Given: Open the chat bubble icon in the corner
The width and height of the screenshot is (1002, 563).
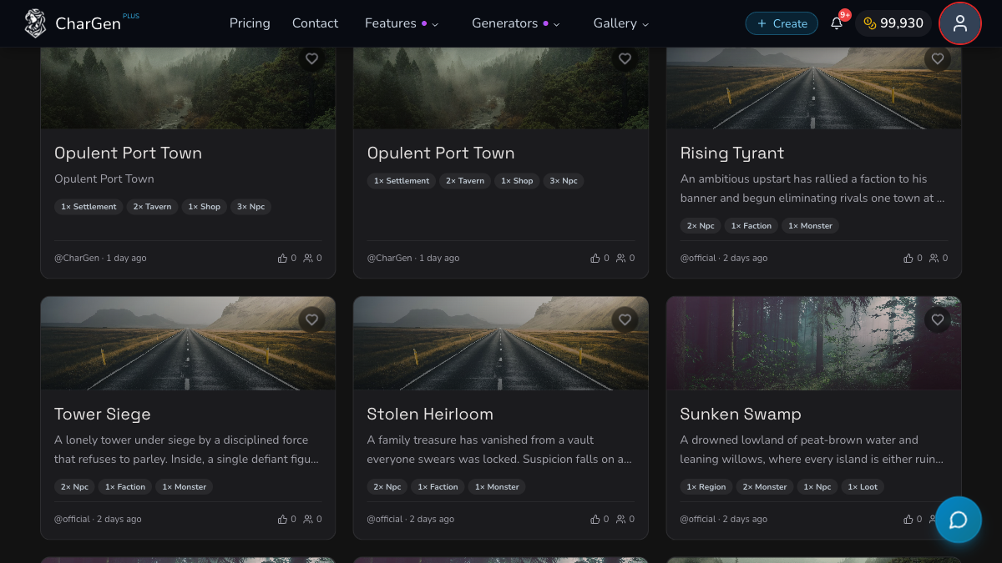Looking at the screenshot, I should tap(958, 519).
